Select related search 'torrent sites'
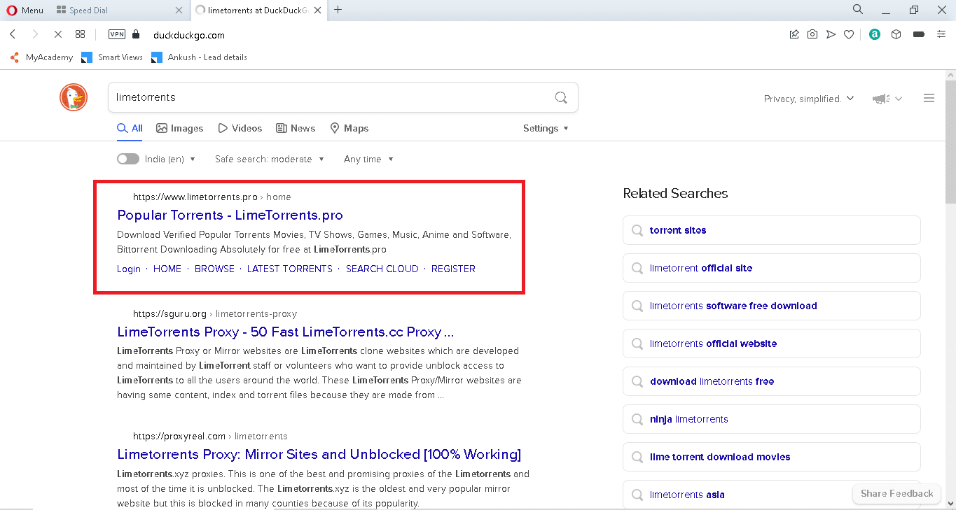This screenshot has height=510, width=956. coord(771,230)
